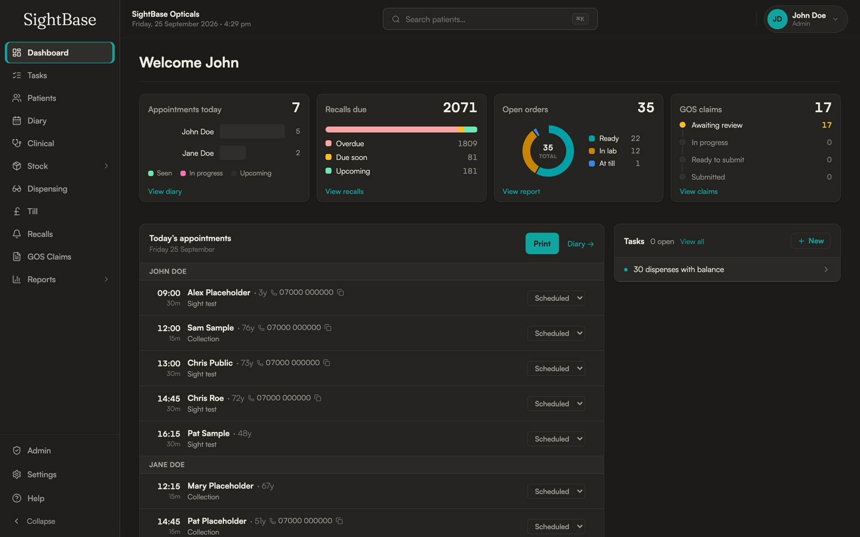Click the Settings gear icon
The width and height of the screenshot is (860, 537).
tap(17, 474)
